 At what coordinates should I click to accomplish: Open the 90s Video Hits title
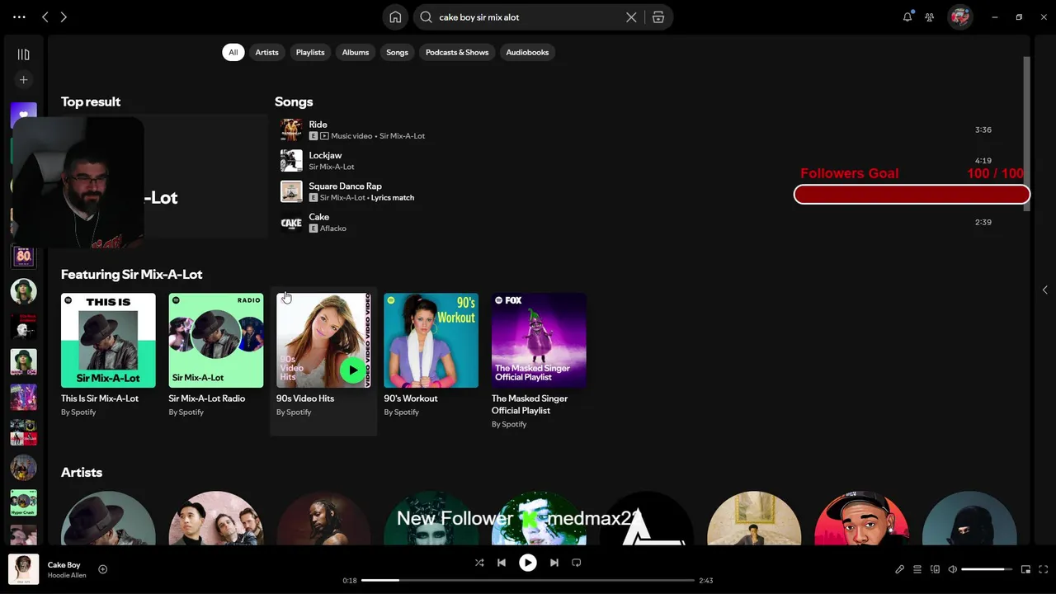tap(305, 398)
